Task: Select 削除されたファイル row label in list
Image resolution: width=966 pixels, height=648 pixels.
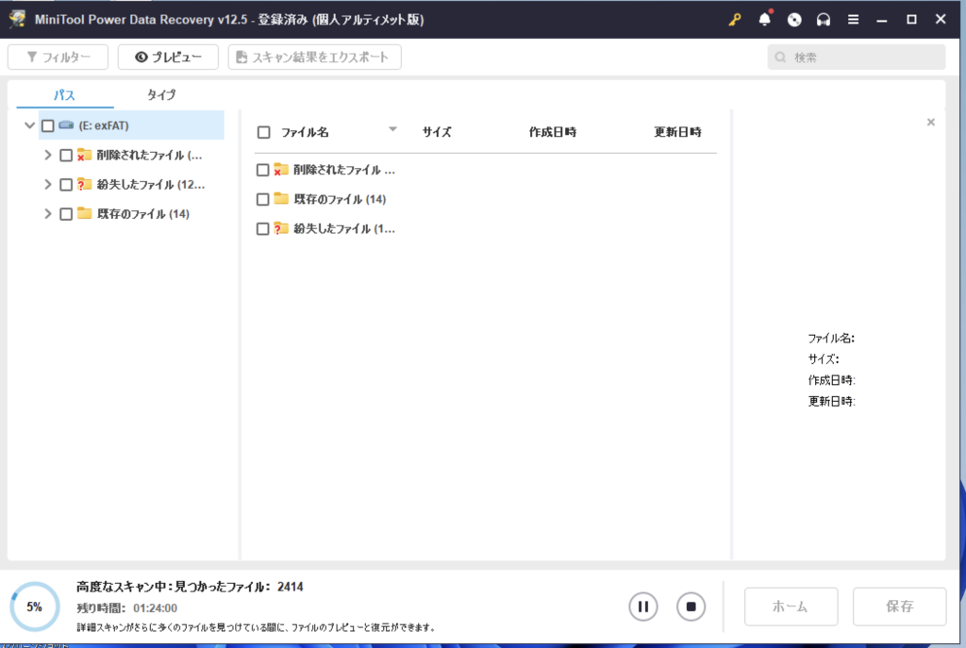Action: (x=344, y=170)
